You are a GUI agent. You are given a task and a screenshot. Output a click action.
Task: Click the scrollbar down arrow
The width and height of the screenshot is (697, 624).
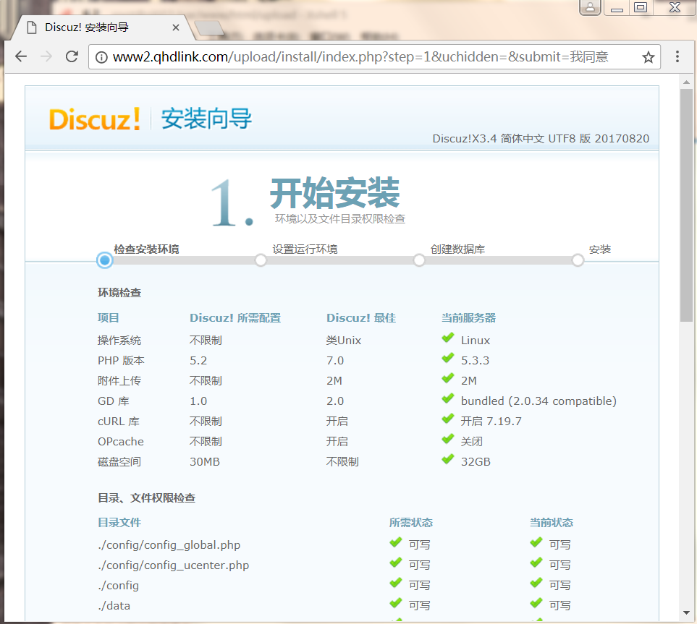[686, 613]
